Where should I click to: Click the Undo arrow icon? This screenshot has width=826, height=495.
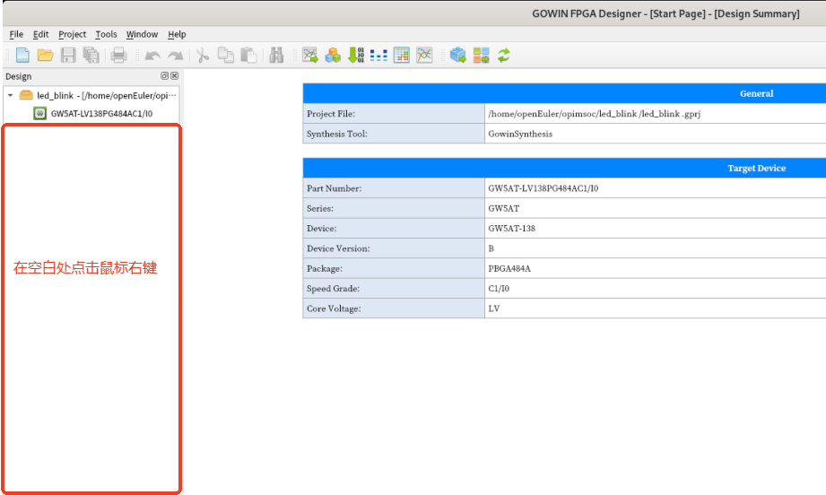click(x=152, y=56)
